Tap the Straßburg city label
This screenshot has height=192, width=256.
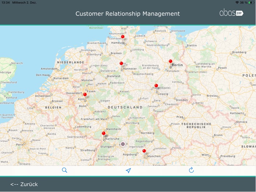pyautogui.click(x=87, y=150)
